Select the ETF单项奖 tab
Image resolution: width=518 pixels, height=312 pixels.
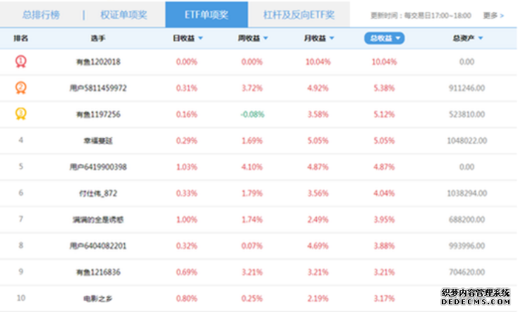207,15
